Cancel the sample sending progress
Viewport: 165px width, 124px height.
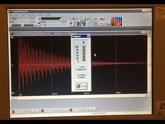click(81, 86)
